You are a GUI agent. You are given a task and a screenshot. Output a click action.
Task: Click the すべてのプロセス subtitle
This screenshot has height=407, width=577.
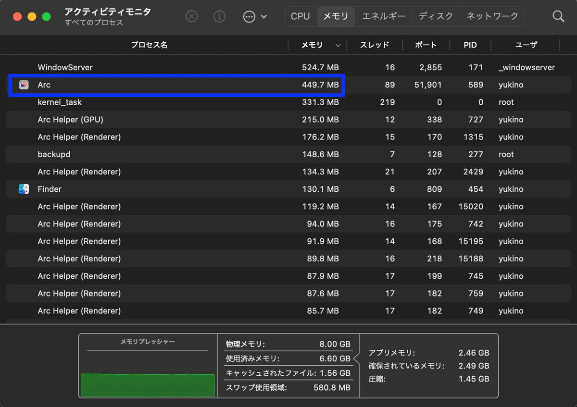94,23
